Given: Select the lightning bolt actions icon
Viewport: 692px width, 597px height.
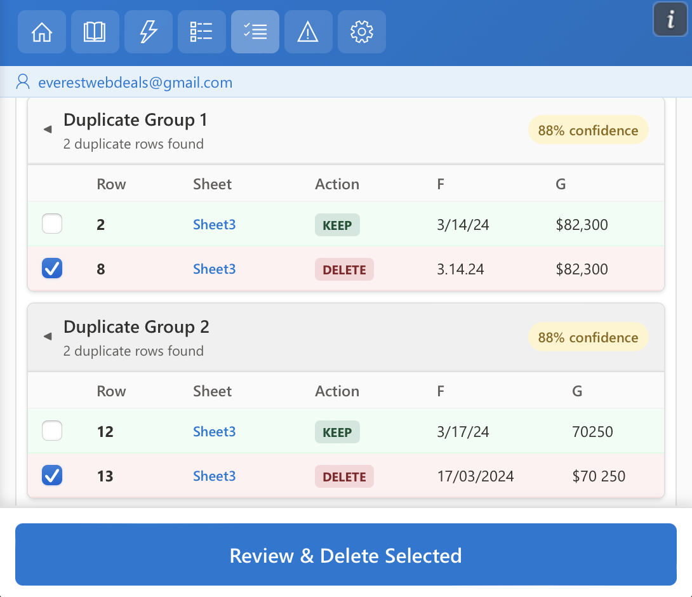Looking at the screenshot, I should [148, 32].
